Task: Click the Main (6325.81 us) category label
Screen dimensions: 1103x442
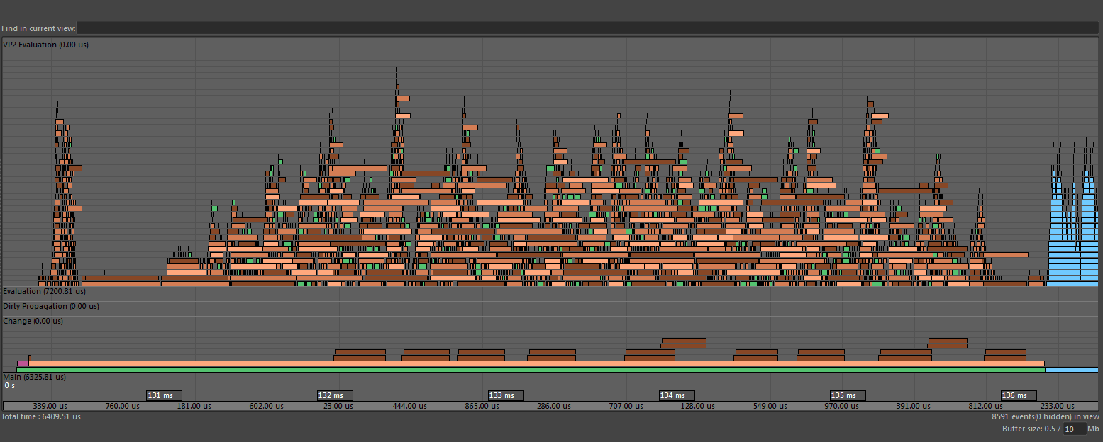Action: [x=35, y=377]
